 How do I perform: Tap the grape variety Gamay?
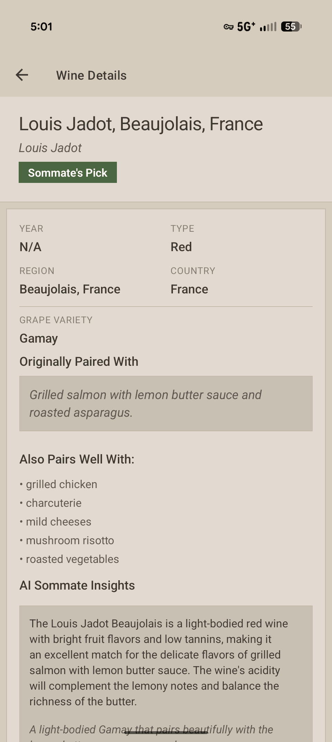point(38,338)
